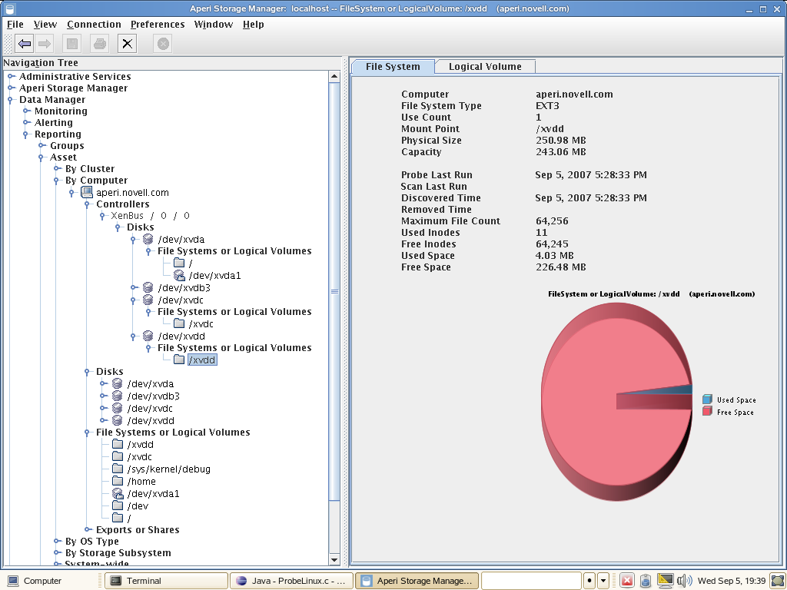Expand the Exports or Shares node
The height and width of the screenshot is (590, 787).
coord(88,529)
